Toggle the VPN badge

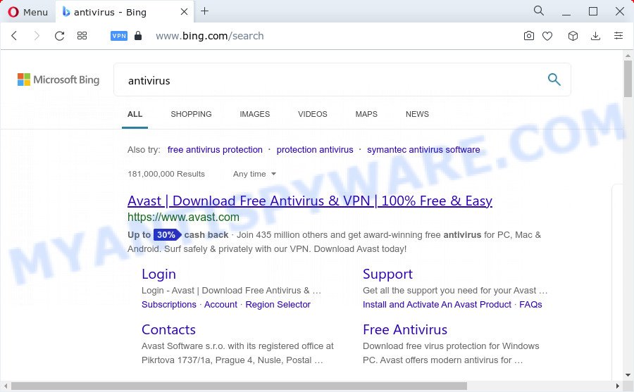[119, 36]
